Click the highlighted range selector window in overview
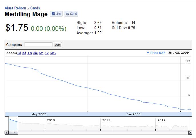The height and width of the screenshot is (138, 196). coord(13,123)
